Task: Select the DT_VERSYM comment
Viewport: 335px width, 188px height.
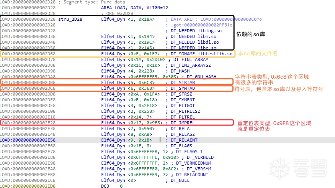Action: (x=199, y=169)
